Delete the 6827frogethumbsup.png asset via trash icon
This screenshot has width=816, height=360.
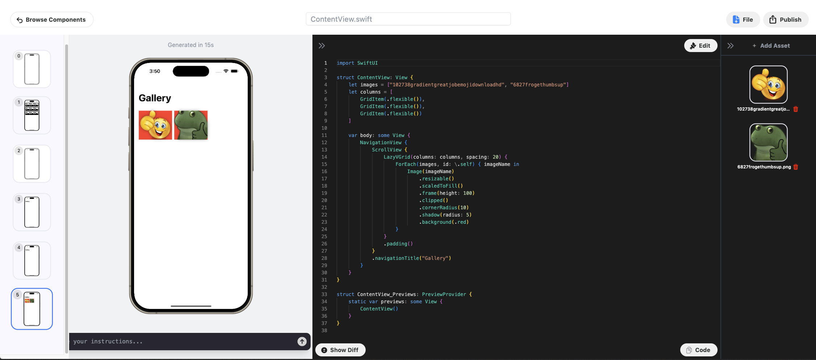(x=796, y=167)
